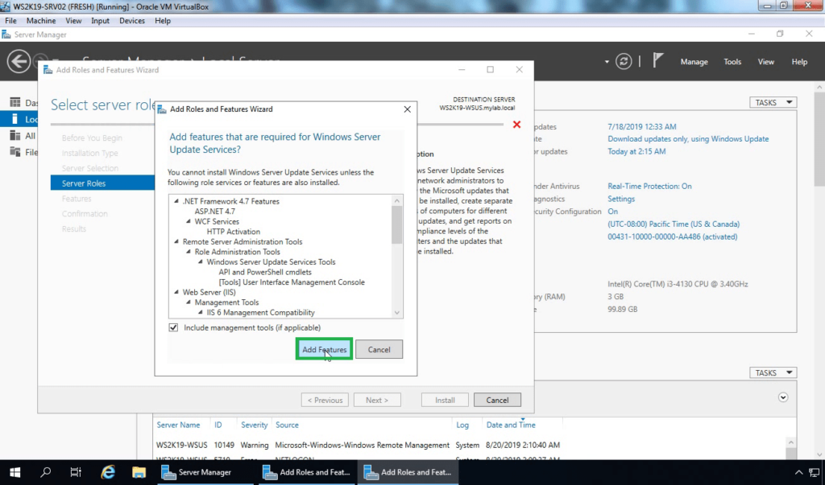
Task: Collapse Management Tools tree node
Action: pos(189,302)
